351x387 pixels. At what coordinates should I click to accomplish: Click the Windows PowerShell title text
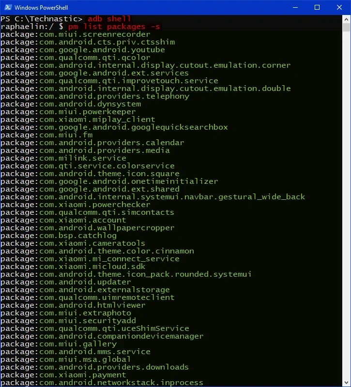tap(41, 8)
